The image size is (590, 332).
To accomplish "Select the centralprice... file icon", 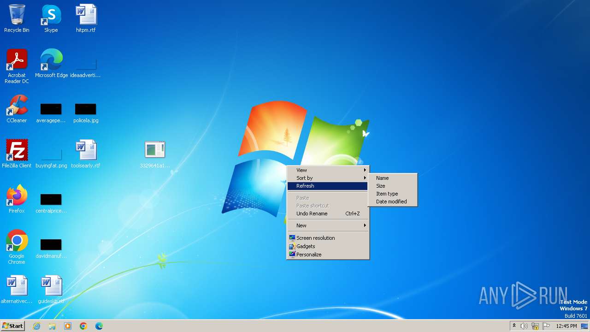I will pyautogui.click(x=51, y=203).
